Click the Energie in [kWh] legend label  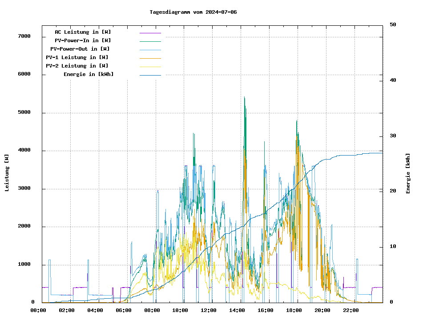(89, 74)
